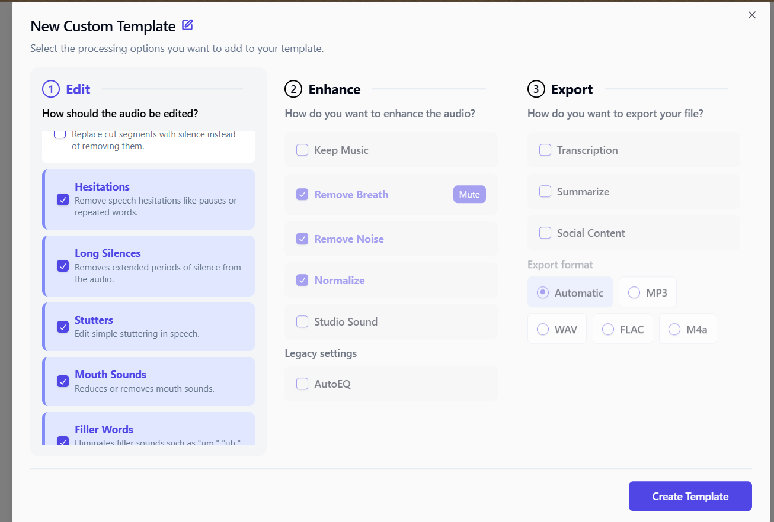Choose MP3 as the export format
The width and height of the screenshot is (774, 522).
click(648, 292)
